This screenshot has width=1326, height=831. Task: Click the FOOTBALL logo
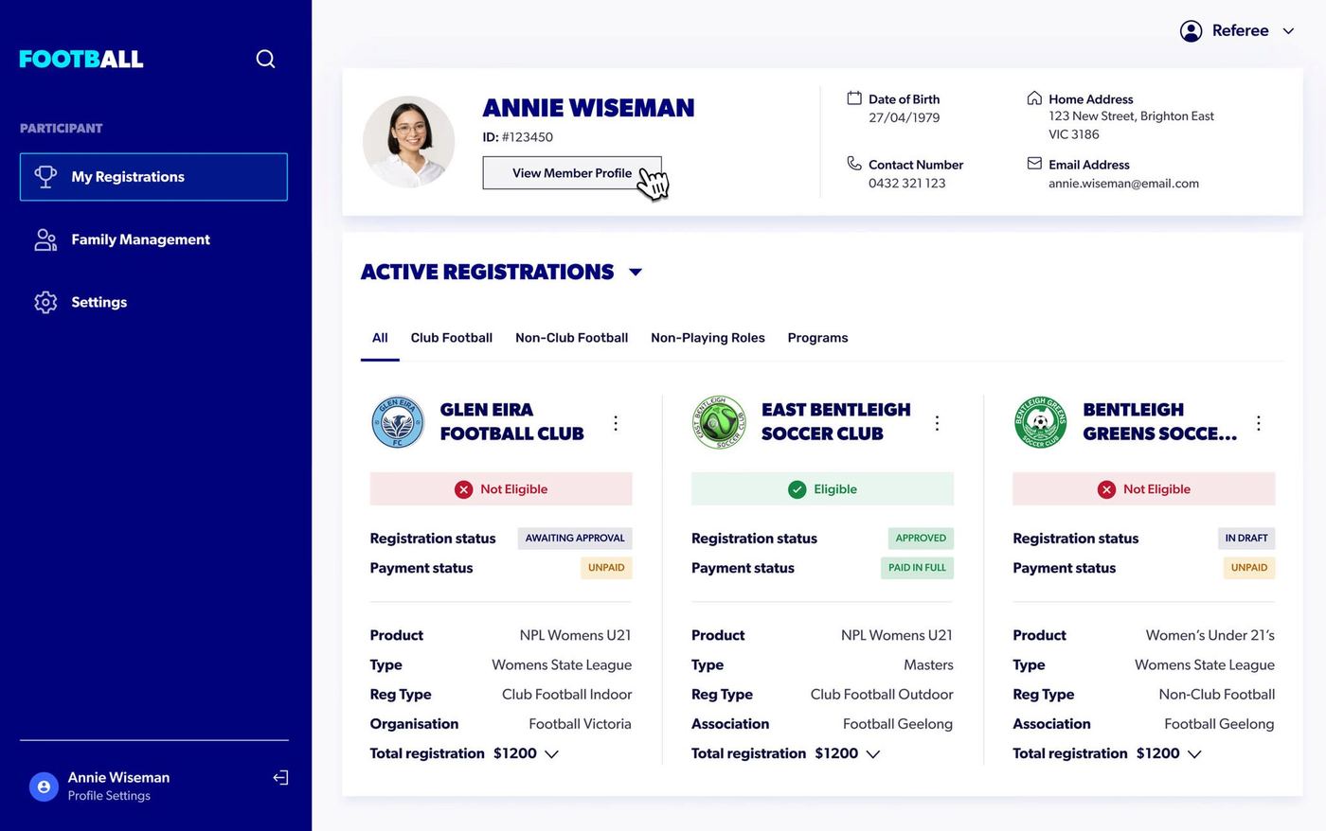pos(81,59)
